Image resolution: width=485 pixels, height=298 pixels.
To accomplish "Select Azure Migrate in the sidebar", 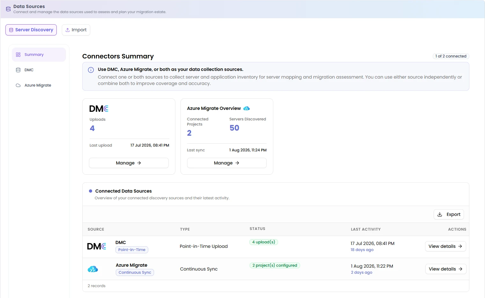I will click(39, 85).
